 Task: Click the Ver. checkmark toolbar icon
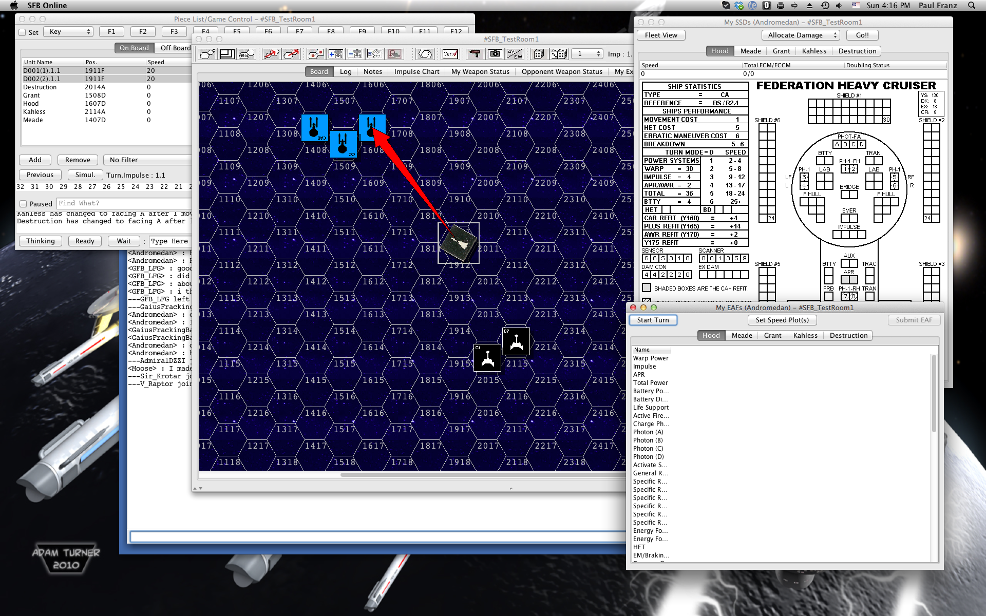pos(450,54)
